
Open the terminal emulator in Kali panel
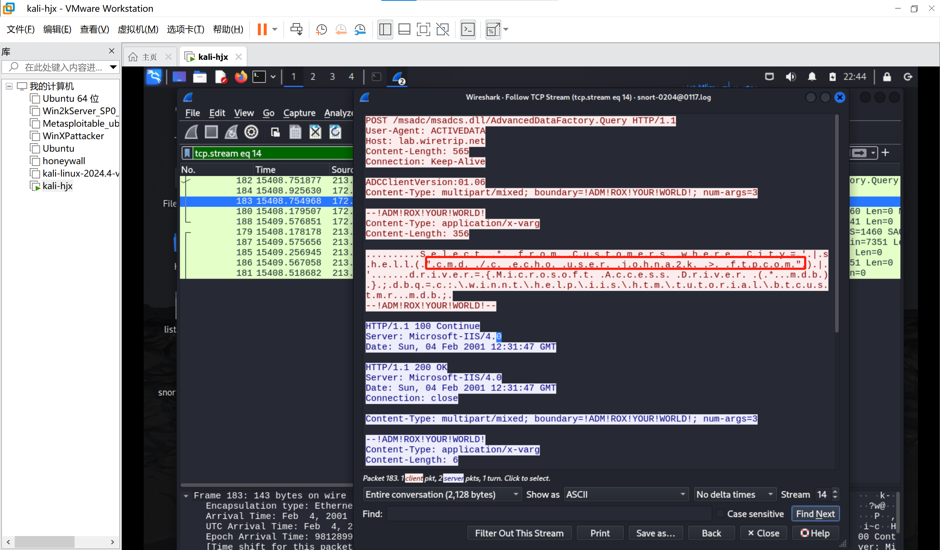coord(259,77)
